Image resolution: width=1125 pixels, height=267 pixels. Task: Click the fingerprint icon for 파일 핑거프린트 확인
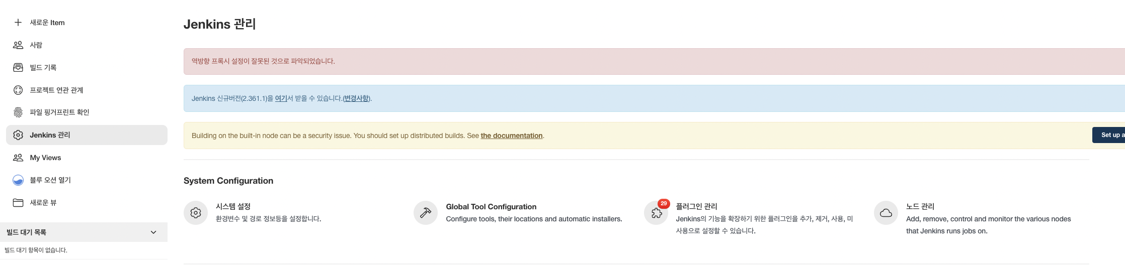coord(18,112)
